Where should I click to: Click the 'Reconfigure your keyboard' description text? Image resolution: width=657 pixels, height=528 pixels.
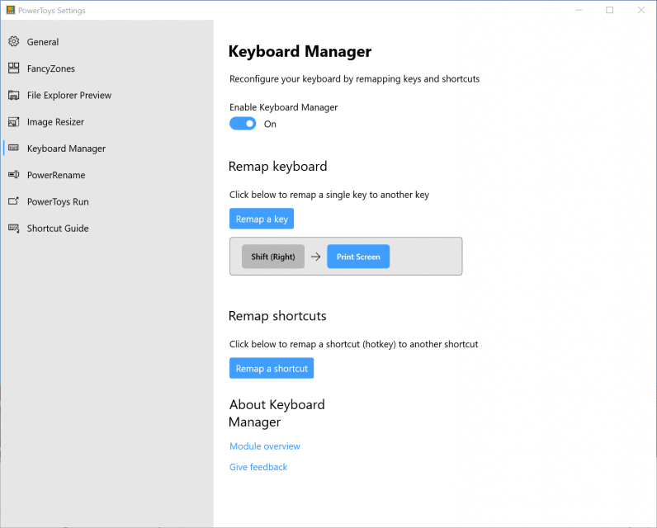[x=354, y=79]
